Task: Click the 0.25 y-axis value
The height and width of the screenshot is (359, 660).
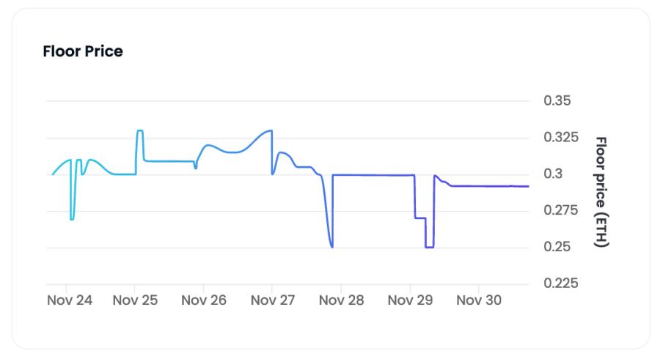Action: (557, 247)
